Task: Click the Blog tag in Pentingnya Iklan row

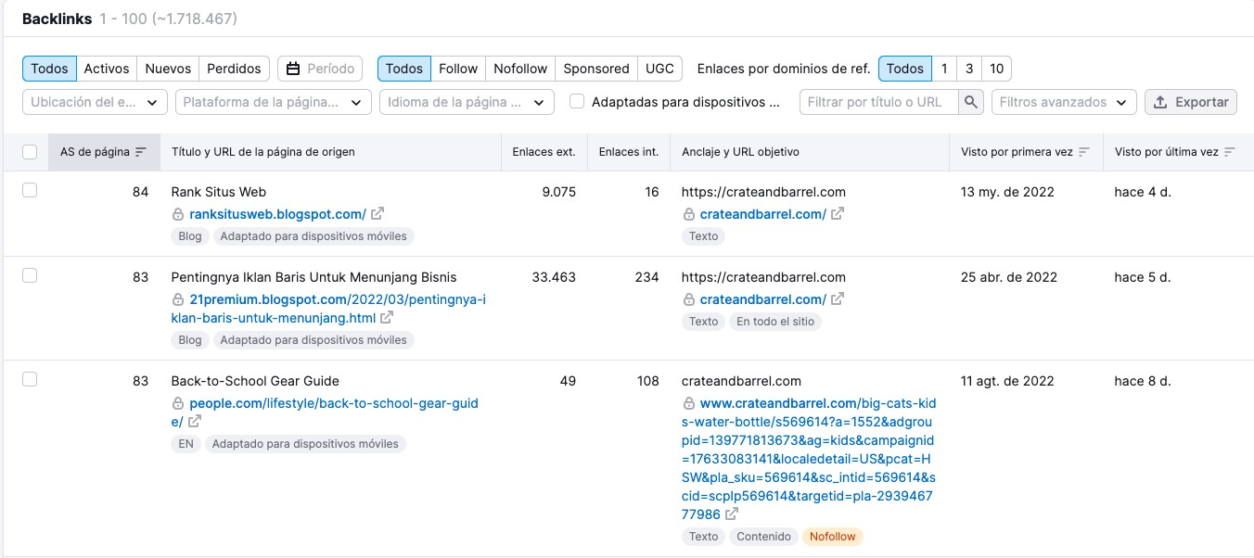Action: 190,340
